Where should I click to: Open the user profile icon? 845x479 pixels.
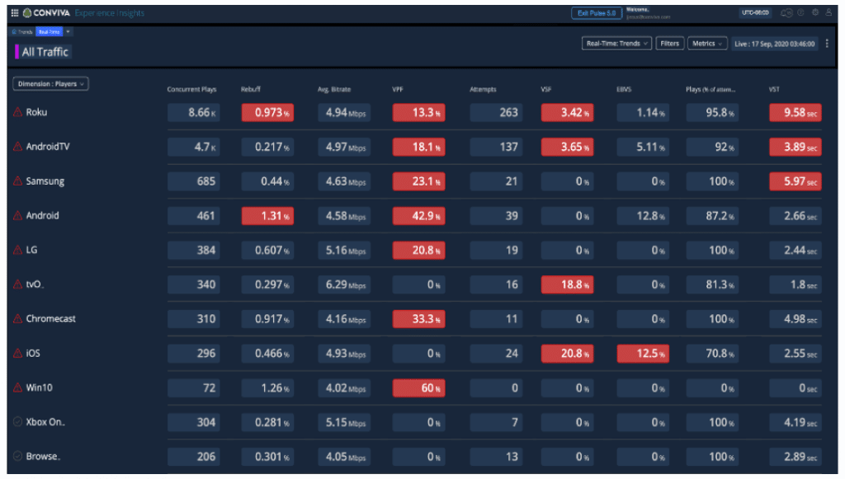pos(828,12)
